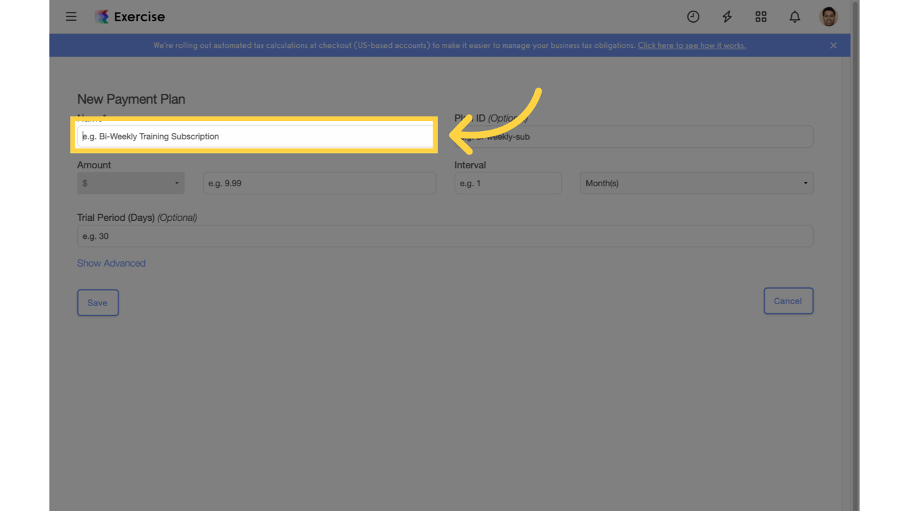Focus the Interval number field
Viewport: 909px width, 511px height.
(508, 183)
